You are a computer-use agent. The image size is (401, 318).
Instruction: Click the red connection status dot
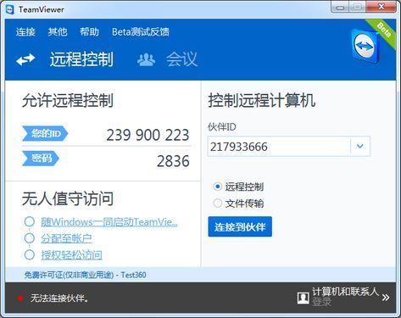click(x=20, y=298)
